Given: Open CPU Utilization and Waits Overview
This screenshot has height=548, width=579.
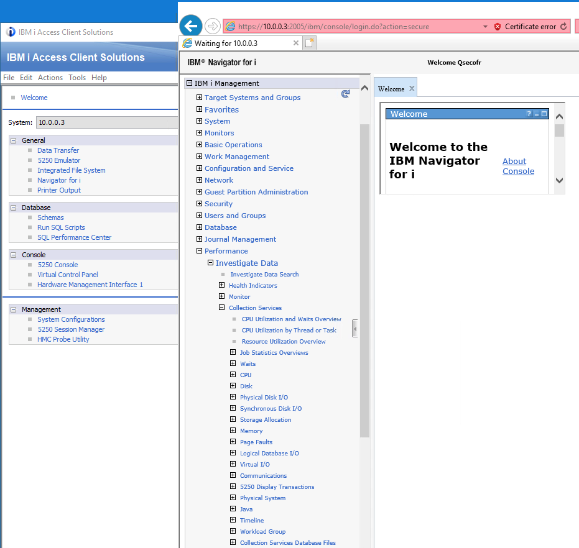Looking at the screenshot, I should click(x=291, y=319).
